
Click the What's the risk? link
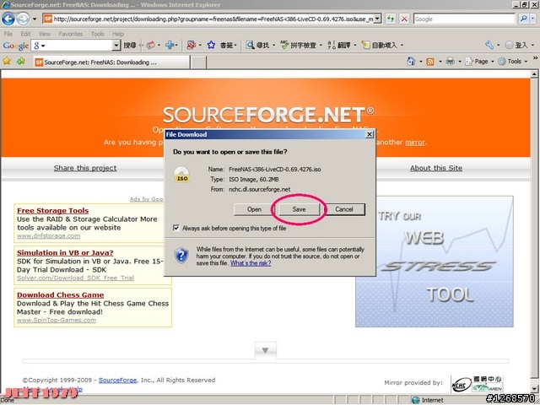(251, 263)
